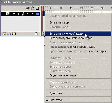Click the pencil icon on Слой 1

23,14
